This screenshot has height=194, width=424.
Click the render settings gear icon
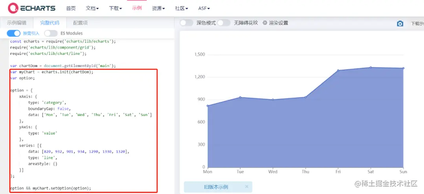pos(265,23)
